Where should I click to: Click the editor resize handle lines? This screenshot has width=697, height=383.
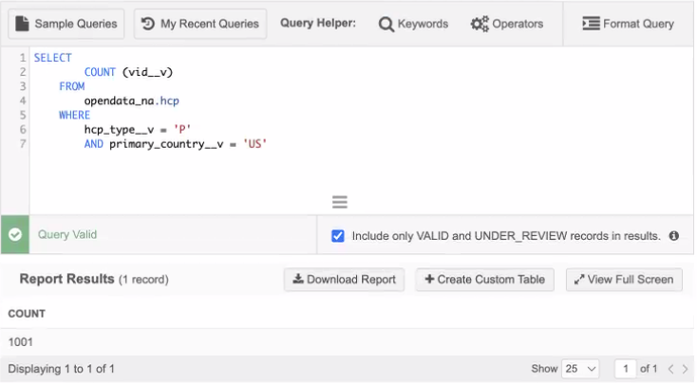340,202
